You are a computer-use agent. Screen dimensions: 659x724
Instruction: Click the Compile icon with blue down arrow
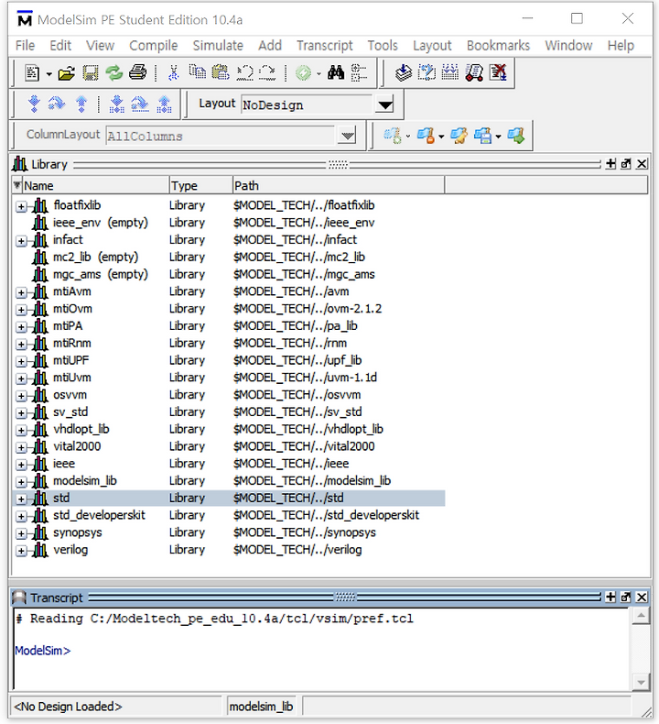[404, 73]
